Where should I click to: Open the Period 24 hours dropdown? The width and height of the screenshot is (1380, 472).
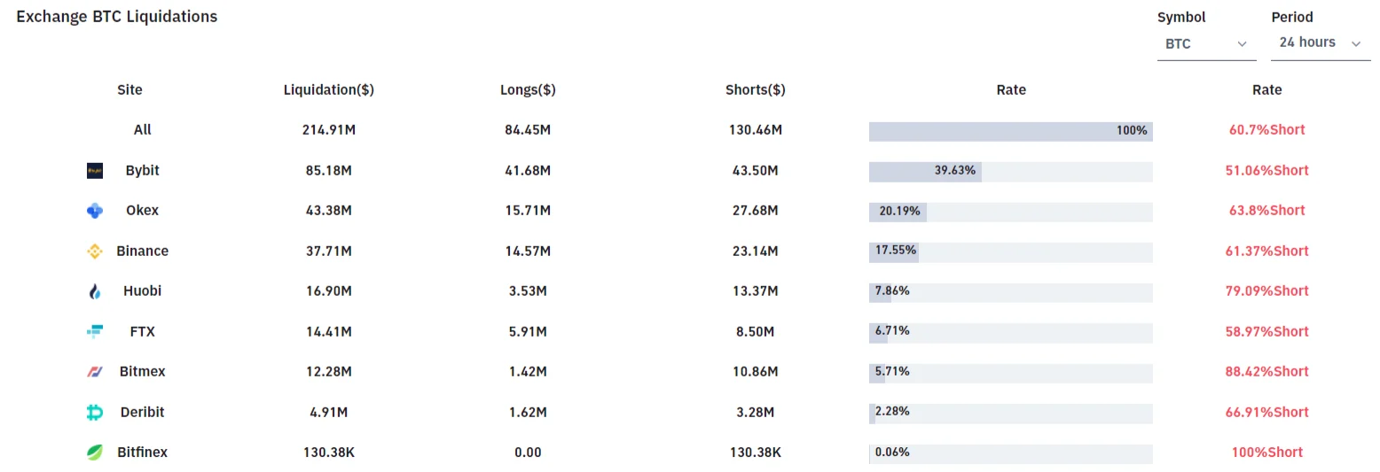[x=1320, y=43]
